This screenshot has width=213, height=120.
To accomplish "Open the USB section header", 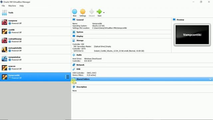I will (x=78, y=69).
